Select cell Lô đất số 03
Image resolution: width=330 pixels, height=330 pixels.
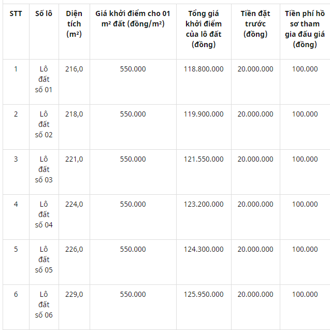click(44, 169)
